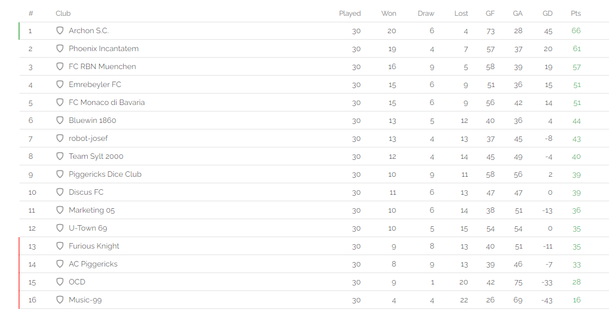Open the FC Monaco di Bavaria club link
Viewport: 609px width, 316px height.
click(106, 102)
